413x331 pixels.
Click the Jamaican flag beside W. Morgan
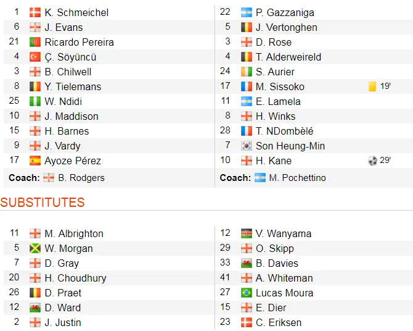35,248
